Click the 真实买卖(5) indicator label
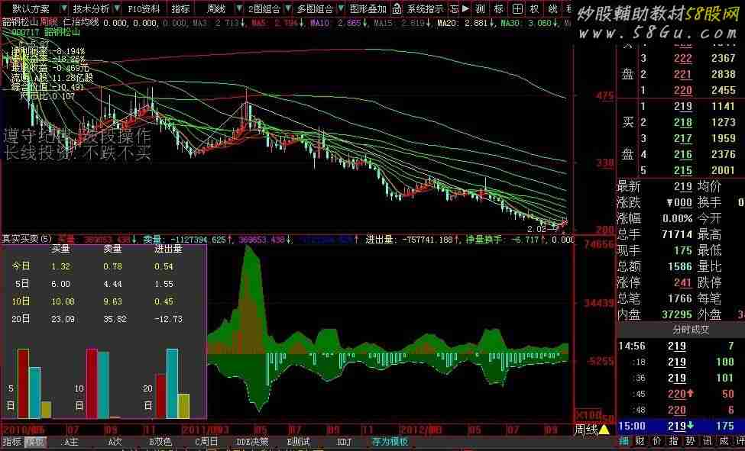Screen dimensions: 745x451 pyautogui.click(x=27, y=239)
